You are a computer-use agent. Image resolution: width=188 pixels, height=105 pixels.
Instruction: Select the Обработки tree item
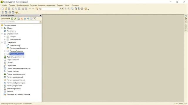coord(11,65)
